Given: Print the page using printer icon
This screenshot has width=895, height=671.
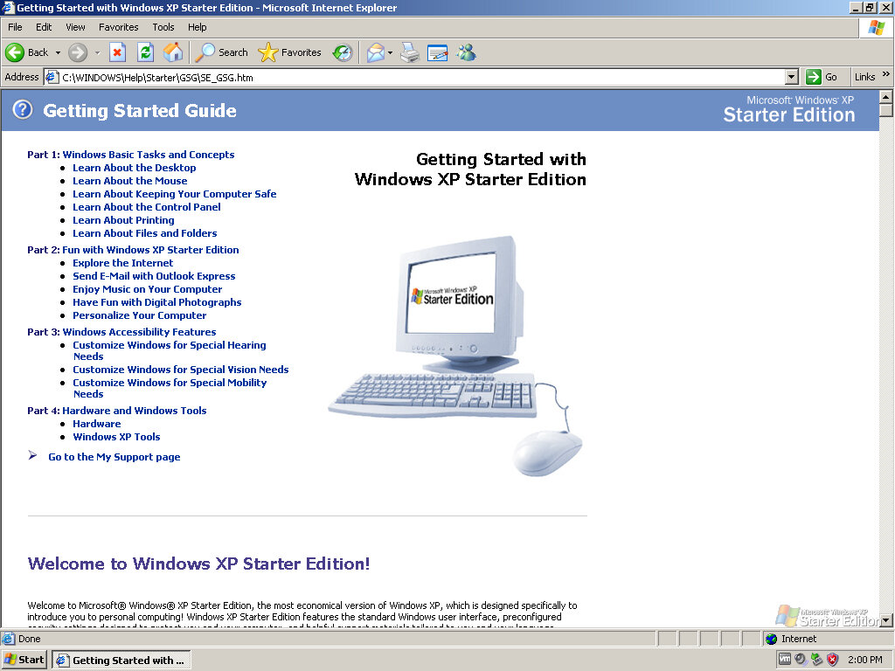Looking at the screenshot, I should (x=410, y=52).
